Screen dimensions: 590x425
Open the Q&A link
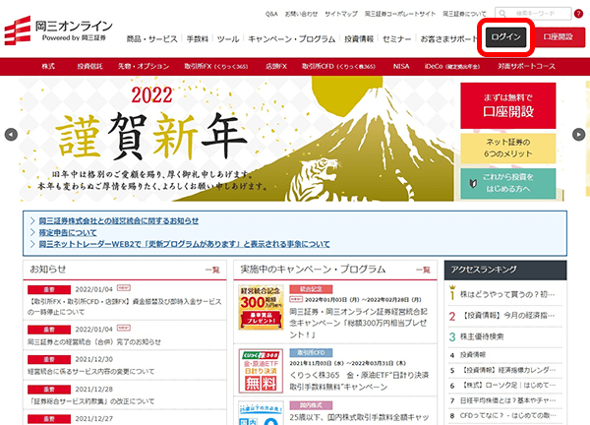[271, 14]
